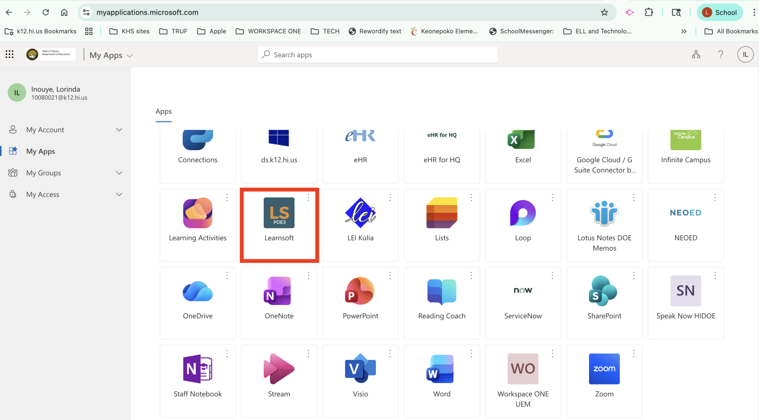Show more bookmarks with the chevron
The image size is (759, 420).
click(684, 31)
